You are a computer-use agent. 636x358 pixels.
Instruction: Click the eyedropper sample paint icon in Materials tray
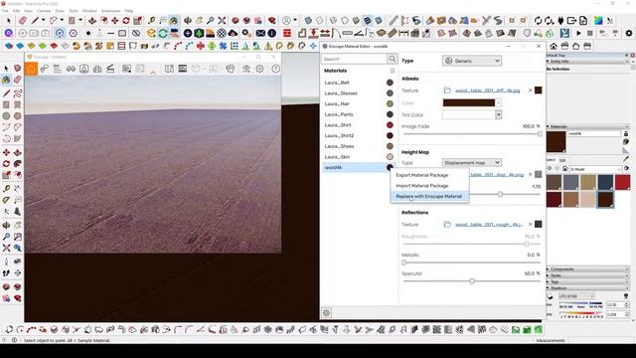coord(626,158)
